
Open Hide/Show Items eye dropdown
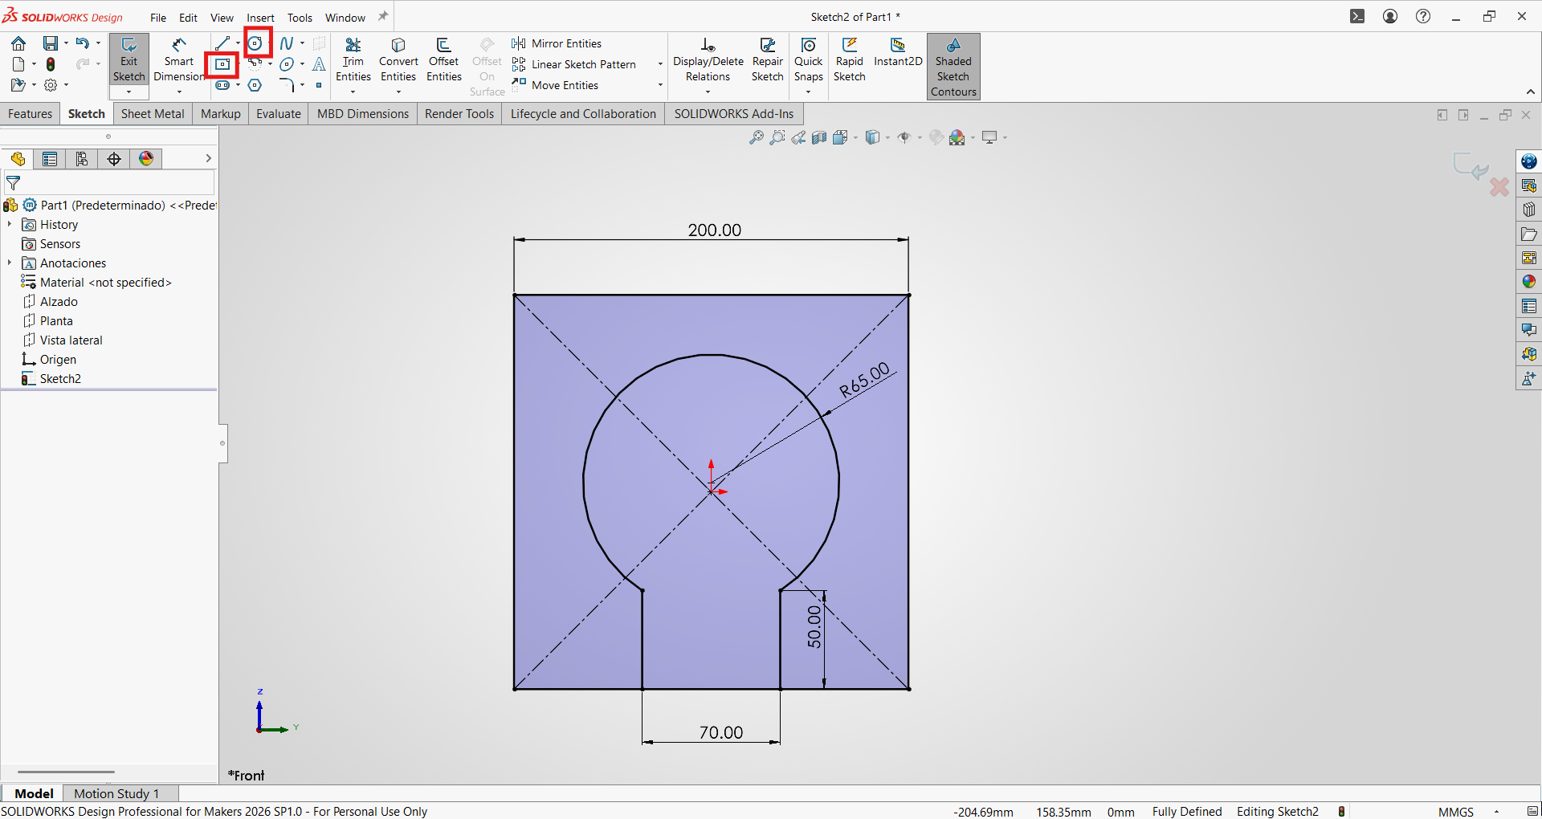pyautogui.click(x=920, y=138)
